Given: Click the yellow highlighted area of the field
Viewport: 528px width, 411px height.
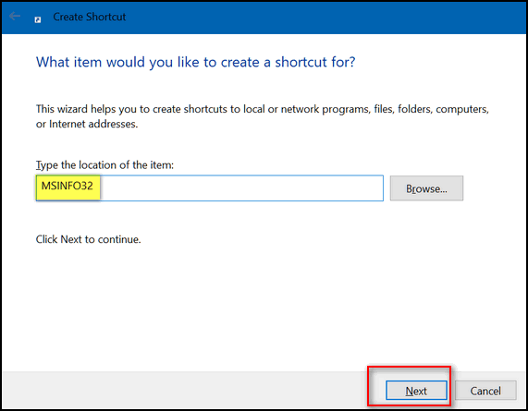Looking at the screenshot, I should (x=68, y=187).
